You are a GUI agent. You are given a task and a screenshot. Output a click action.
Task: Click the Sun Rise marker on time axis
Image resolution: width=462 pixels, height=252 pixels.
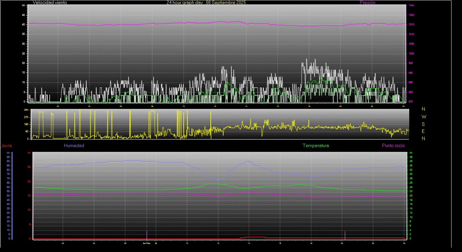[146, 243]
